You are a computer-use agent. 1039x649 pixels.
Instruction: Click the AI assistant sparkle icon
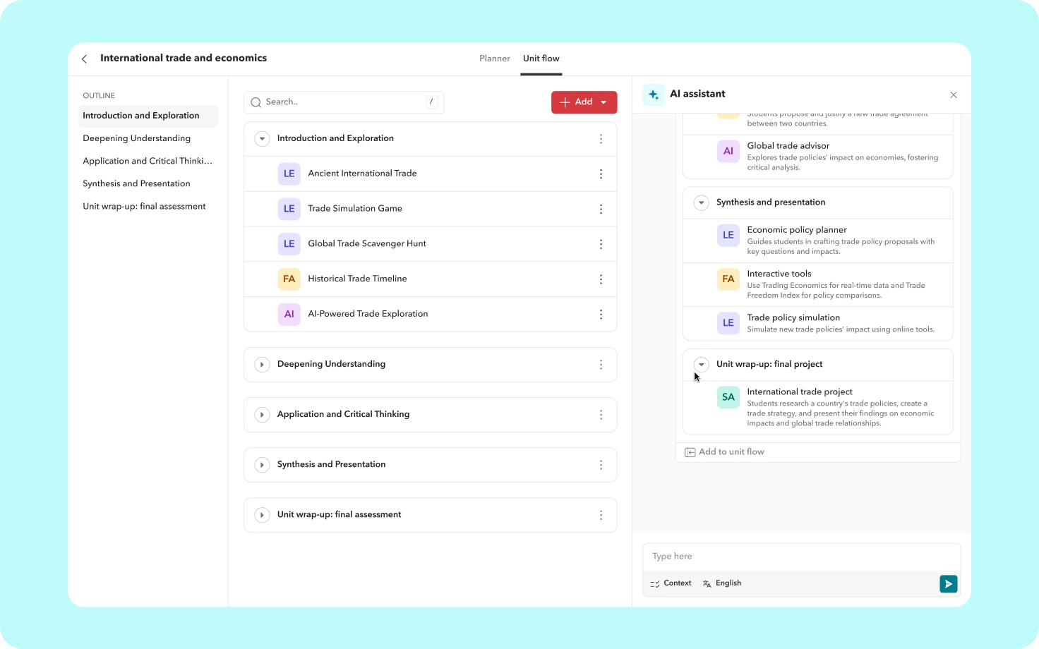click(654, 95)
